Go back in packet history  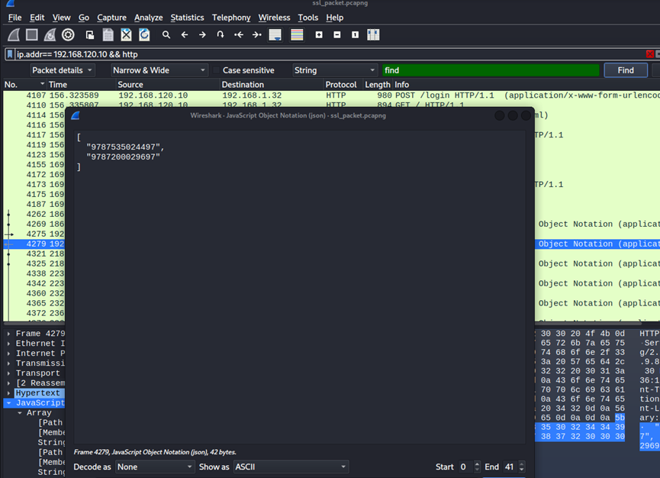pyautogui.click(x=185, y=34)
